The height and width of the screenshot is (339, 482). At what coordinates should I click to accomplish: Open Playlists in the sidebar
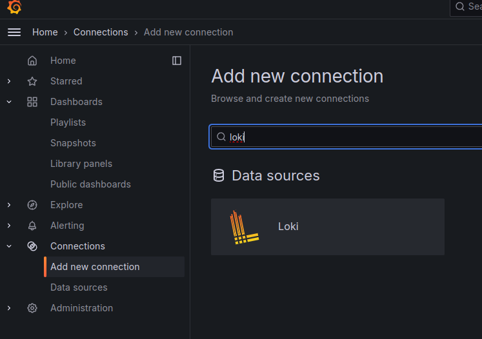[x=68, y=122]
